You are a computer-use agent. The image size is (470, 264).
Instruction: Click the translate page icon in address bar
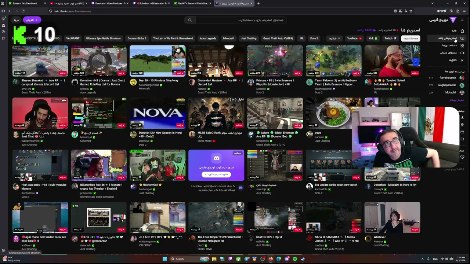pos(406,11)
